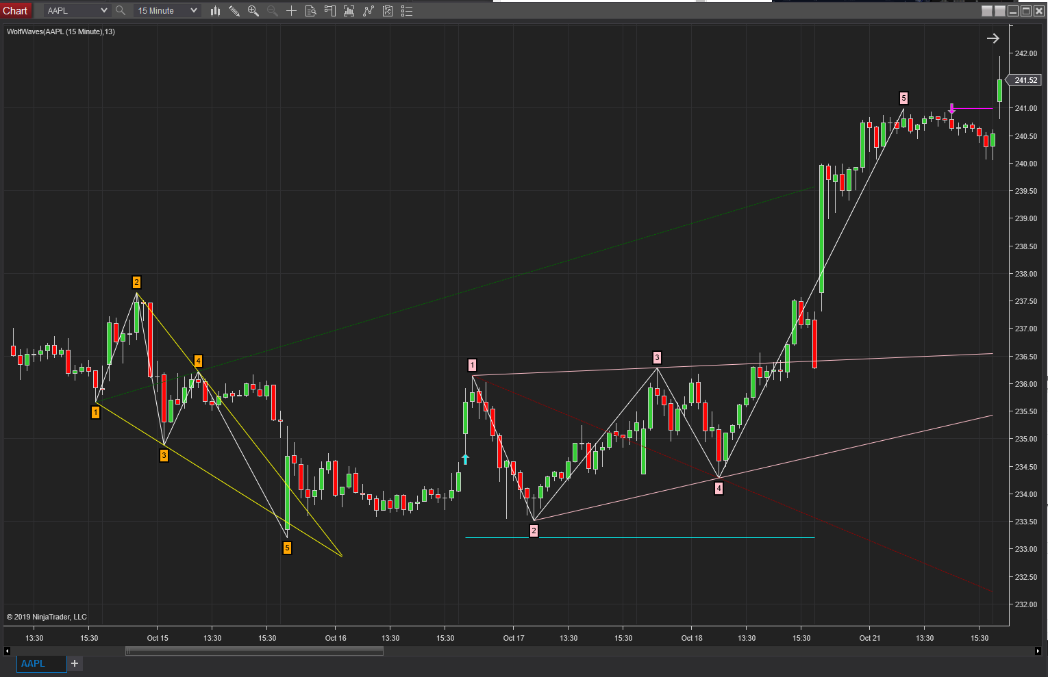Click the 241.00 price axis label
This screenshot has width=1048, height=677.
point(1025,108)
